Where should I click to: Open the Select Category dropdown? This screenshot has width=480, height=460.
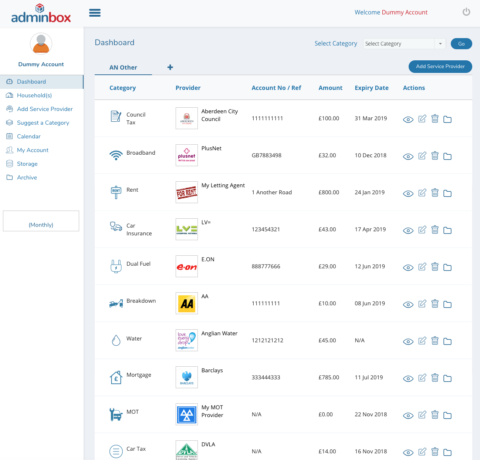pos(404,44)
